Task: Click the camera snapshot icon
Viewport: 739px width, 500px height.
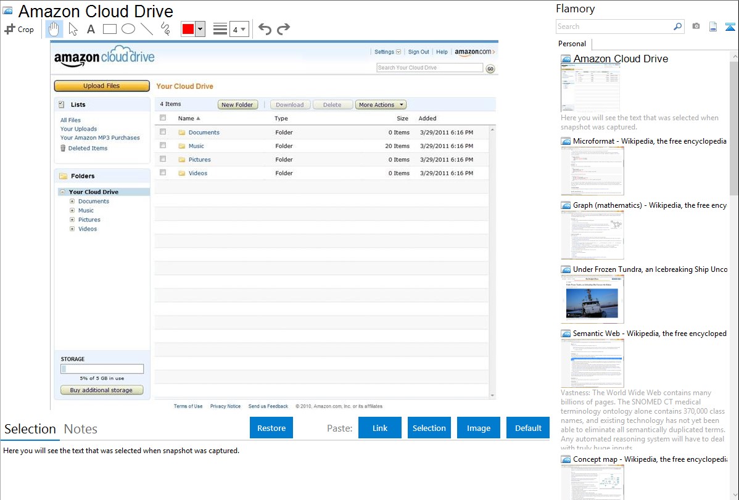Action: pos(696,27)
